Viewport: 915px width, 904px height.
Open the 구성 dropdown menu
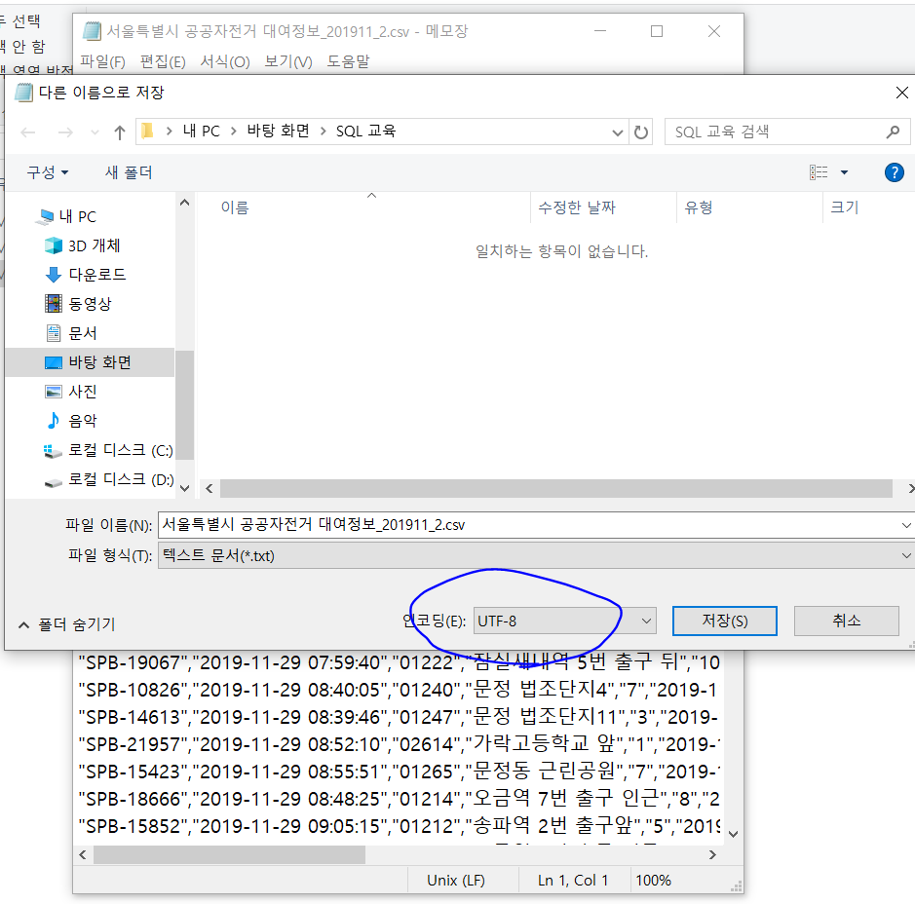48,172
